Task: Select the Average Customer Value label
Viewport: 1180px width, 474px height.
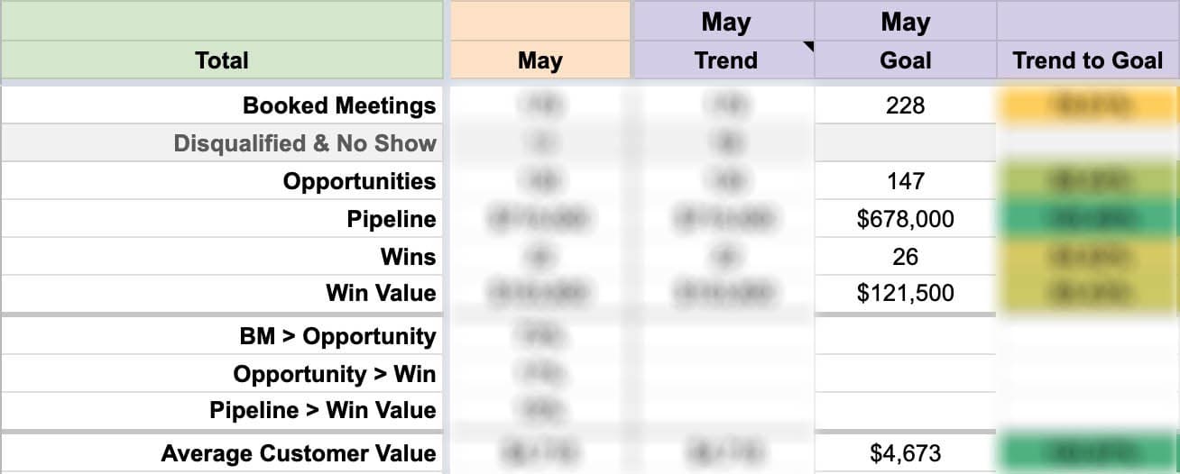Action: [299, 453]
